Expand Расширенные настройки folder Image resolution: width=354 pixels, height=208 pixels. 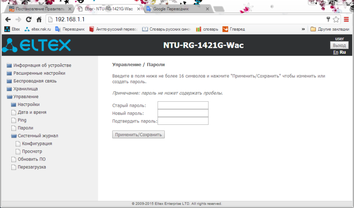[x=36, y=73]
